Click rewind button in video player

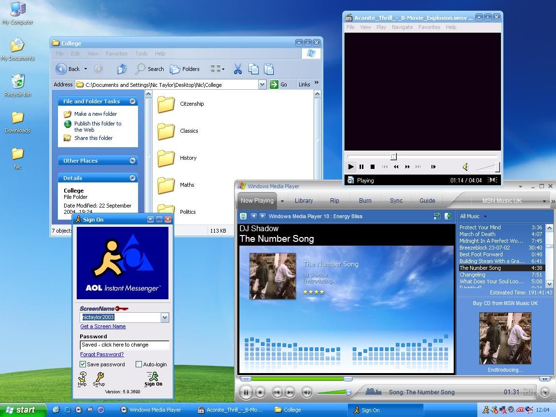point(396,167)
